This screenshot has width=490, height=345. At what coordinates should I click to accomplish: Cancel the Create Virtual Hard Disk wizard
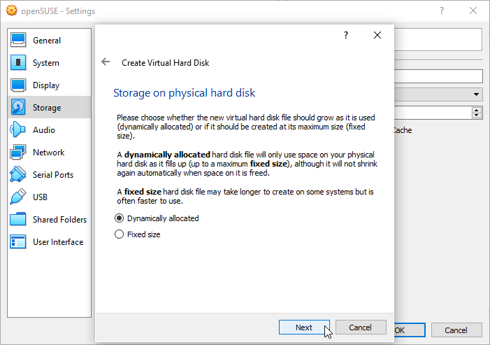tap(361, 328)
